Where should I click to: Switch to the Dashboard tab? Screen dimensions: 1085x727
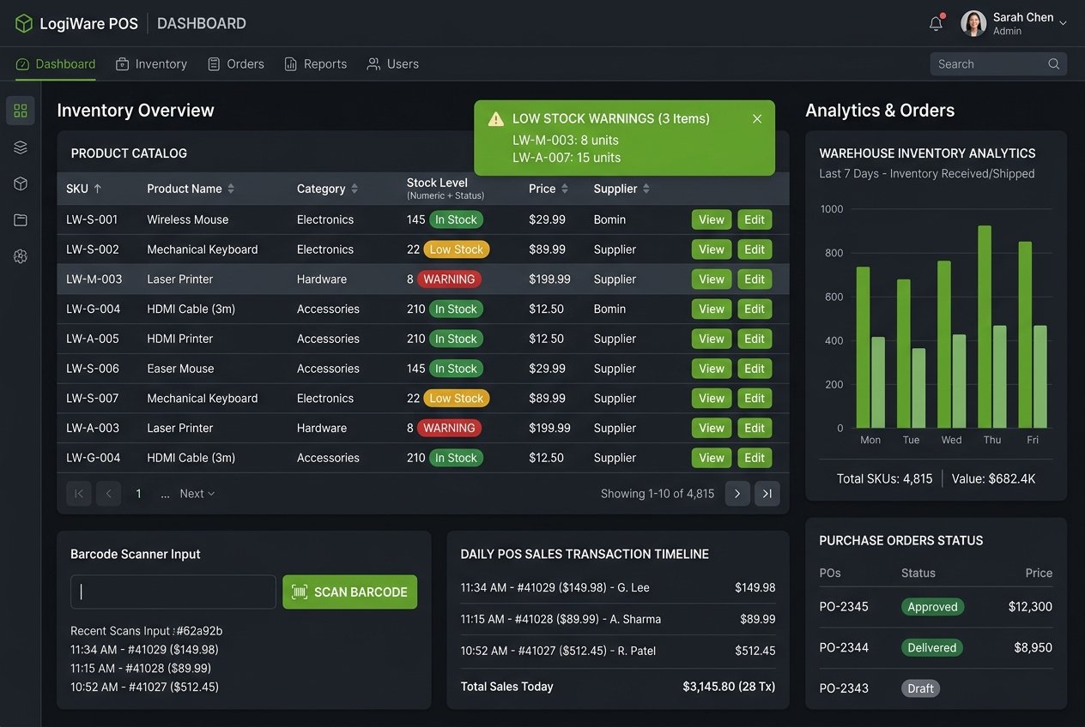[56, 63]
